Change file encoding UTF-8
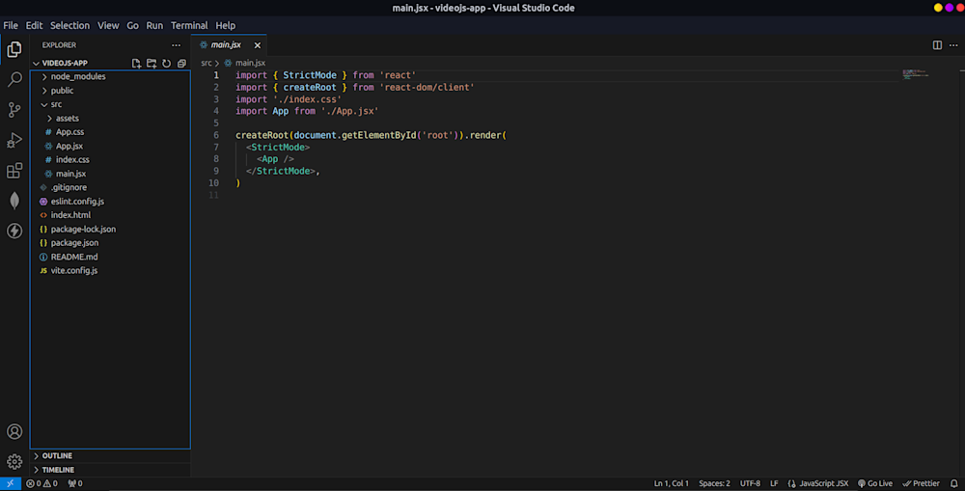Viewport: 965px width, 491px height. 750,483
